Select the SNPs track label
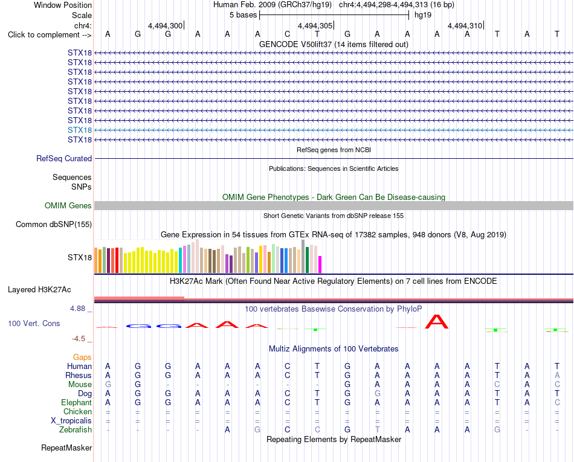Image resolution: width=574 pixels, height=462 pixels. coord(82,187)
